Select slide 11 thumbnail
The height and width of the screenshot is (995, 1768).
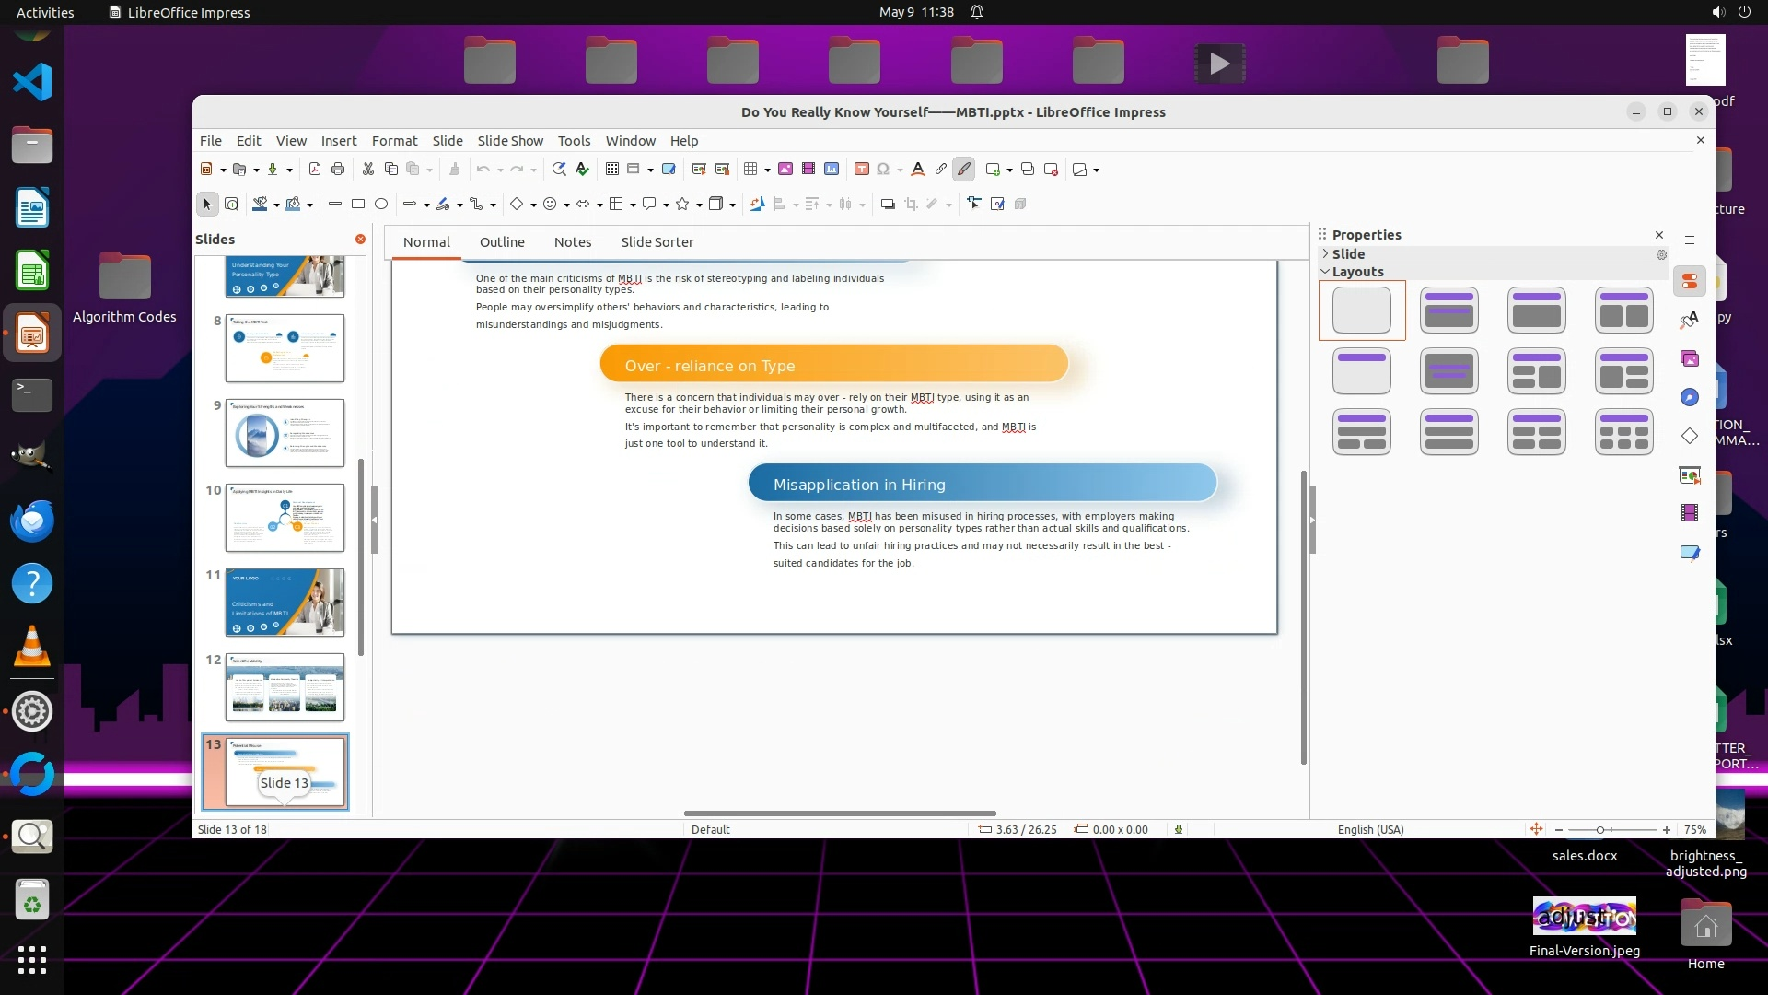coord(285,603)
